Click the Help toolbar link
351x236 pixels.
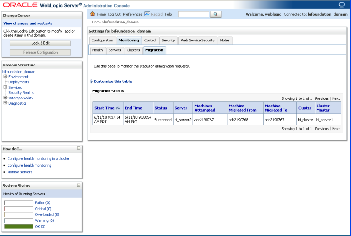(168, 14)
